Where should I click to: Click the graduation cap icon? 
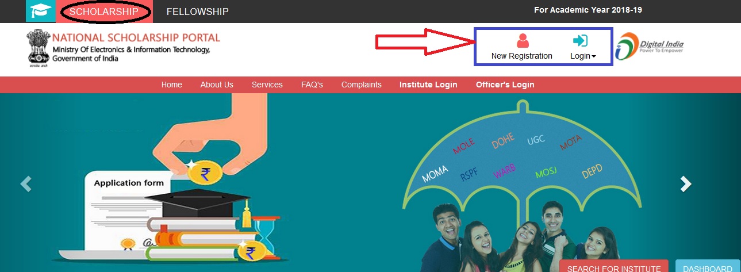click(40, 11)
